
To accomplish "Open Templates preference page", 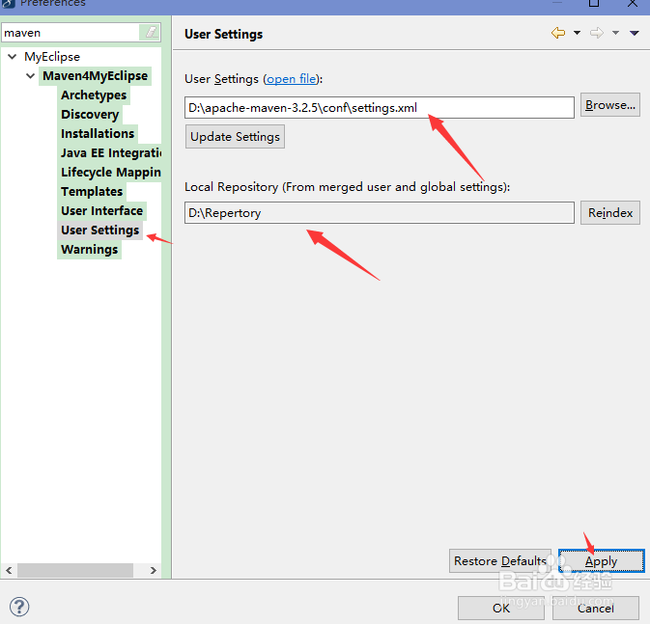I will coord(92,191).
